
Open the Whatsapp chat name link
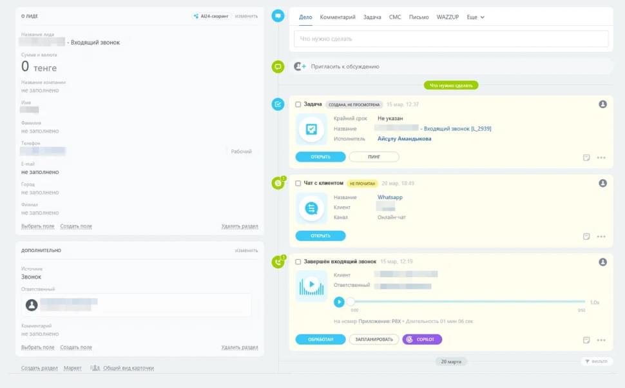coord(390,197)
